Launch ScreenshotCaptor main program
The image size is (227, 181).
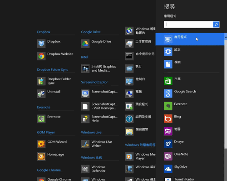tap(99, 93)
